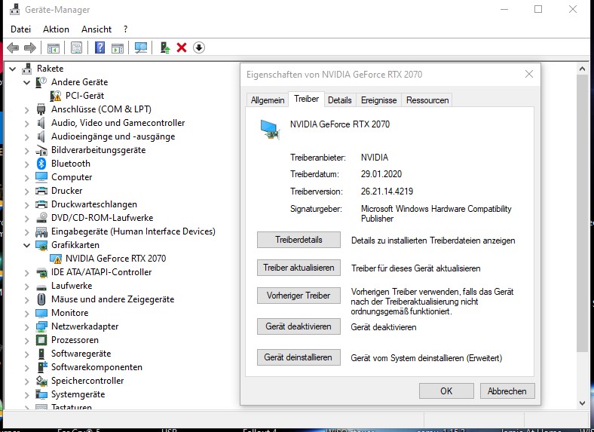Click Treiber aktualisieren button
This screenshot has height=432, width=594.
(x=299, y=268)
